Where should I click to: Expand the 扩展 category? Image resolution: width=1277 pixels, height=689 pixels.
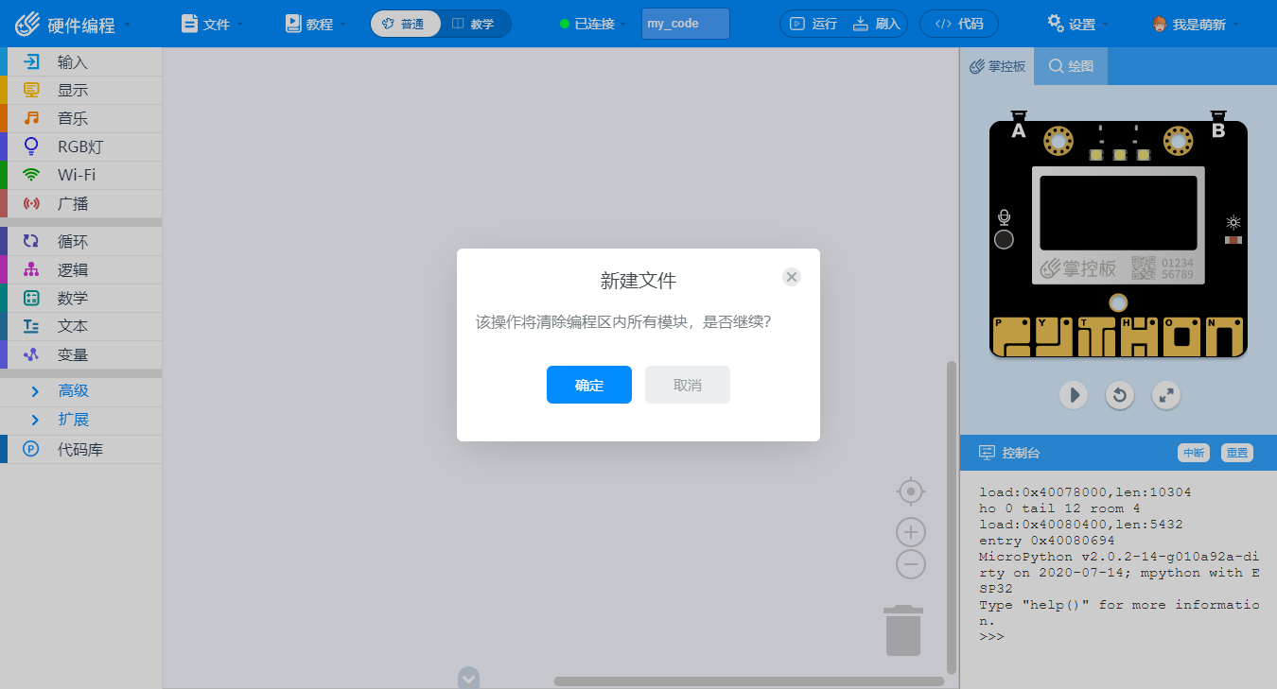[81, 420]
